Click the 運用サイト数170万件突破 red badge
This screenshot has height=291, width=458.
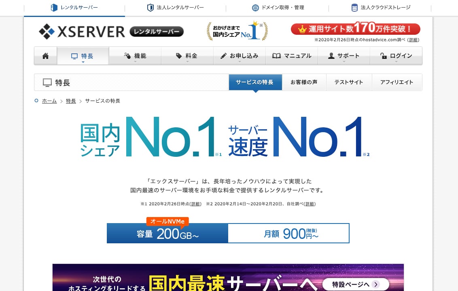355,29
